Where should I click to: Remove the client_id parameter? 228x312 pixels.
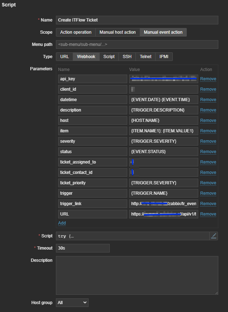point(208,89)
